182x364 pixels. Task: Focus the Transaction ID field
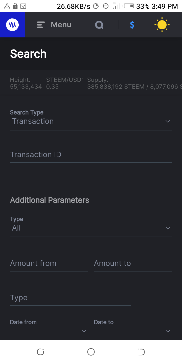point(90,155)
